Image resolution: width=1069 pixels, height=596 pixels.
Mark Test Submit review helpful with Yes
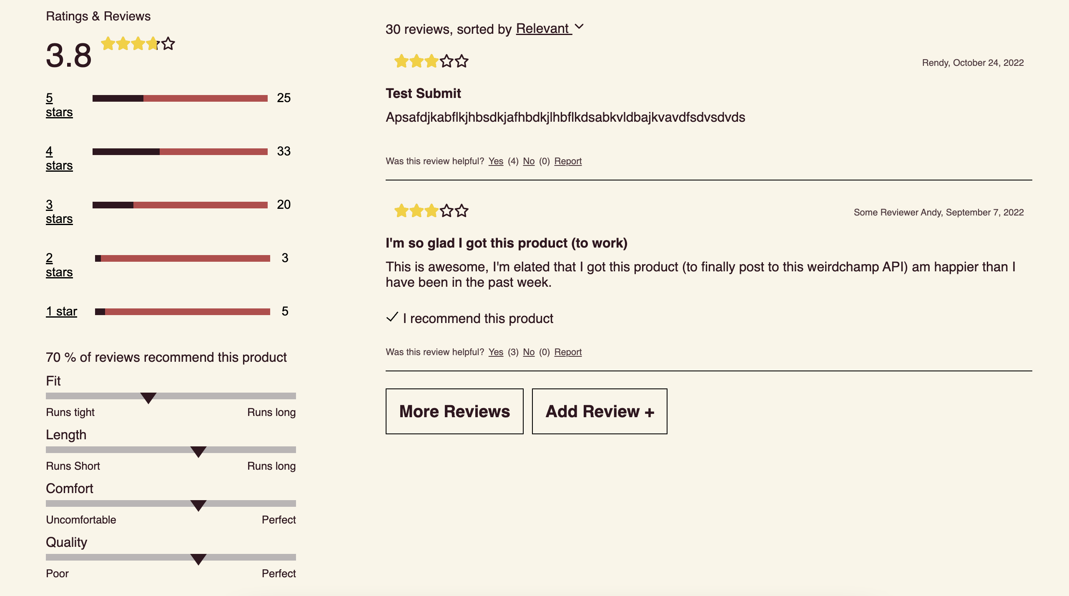[x=496, y=161]
